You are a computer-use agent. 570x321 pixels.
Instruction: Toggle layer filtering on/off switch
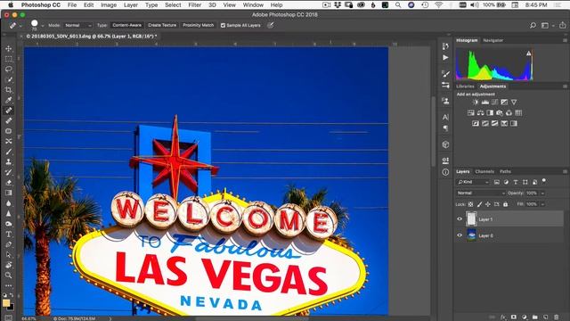[x=544, y=180]
